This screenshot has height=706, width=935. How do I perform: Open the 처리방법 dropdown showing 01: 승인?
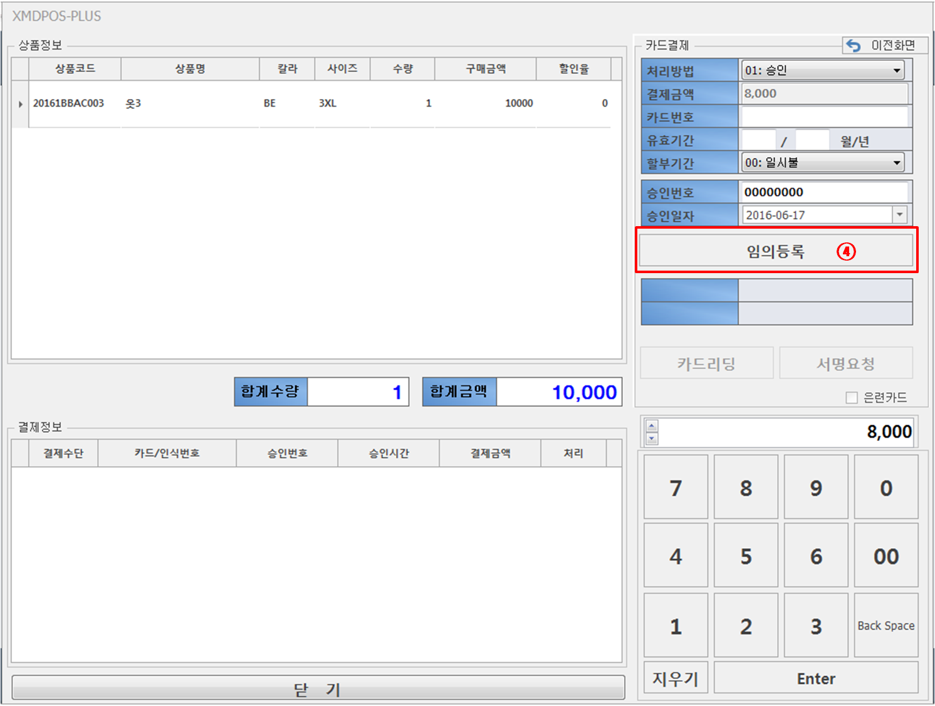tap(823, 70)
